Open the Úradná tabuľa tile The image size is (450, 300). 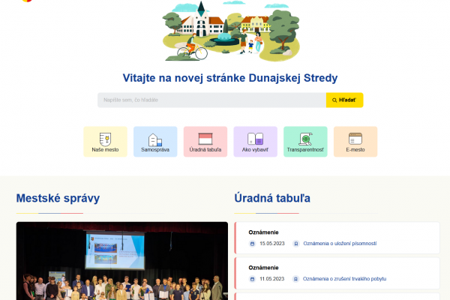click(205, 142)
